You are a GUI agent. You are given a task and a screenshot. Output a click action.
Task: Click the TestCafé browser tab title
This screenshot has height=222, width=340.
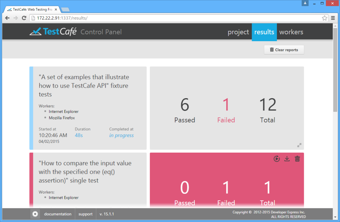pos(33,10)
